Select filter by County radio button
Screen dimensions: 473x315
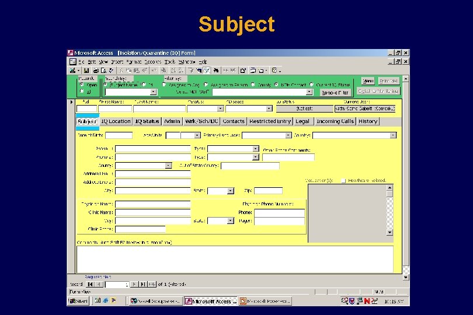(x=253, y=85)
